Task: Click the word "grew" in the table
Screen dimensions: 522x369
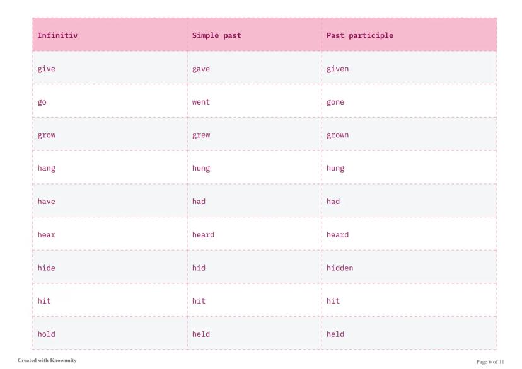Action: point(201,135)
